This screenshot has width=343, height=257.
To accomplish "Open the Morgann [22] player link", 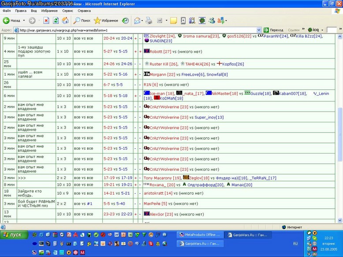I will (162, 74).
